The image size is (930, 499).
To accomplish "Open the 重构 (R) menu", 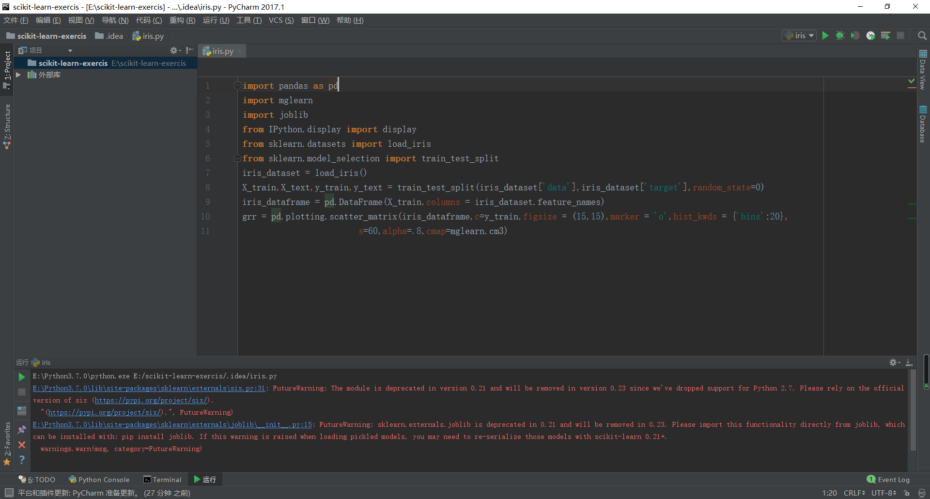I will pyautogui.click(x=183, y=20).
